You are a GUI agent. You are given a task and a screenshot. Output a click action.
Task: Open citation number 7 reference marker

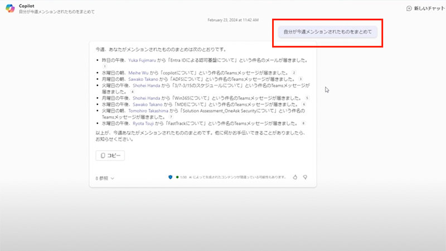point(171,117)
